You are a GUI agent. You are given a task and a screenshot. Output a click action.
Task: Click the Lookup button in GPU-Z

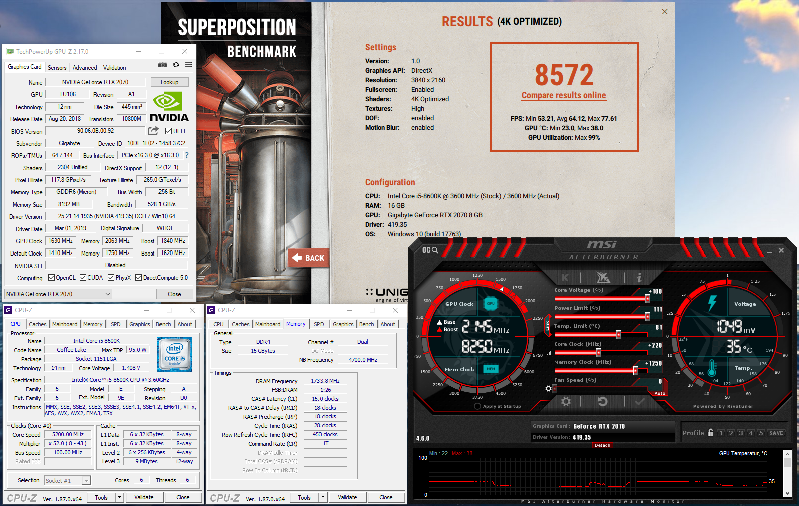tap(169, 82)
